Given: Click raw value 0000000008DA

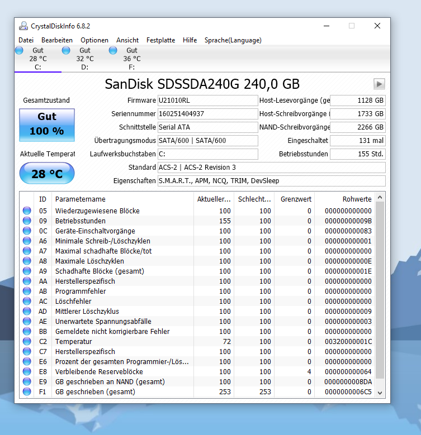Looking at the screenshot, I should click(x=348, y=382).
